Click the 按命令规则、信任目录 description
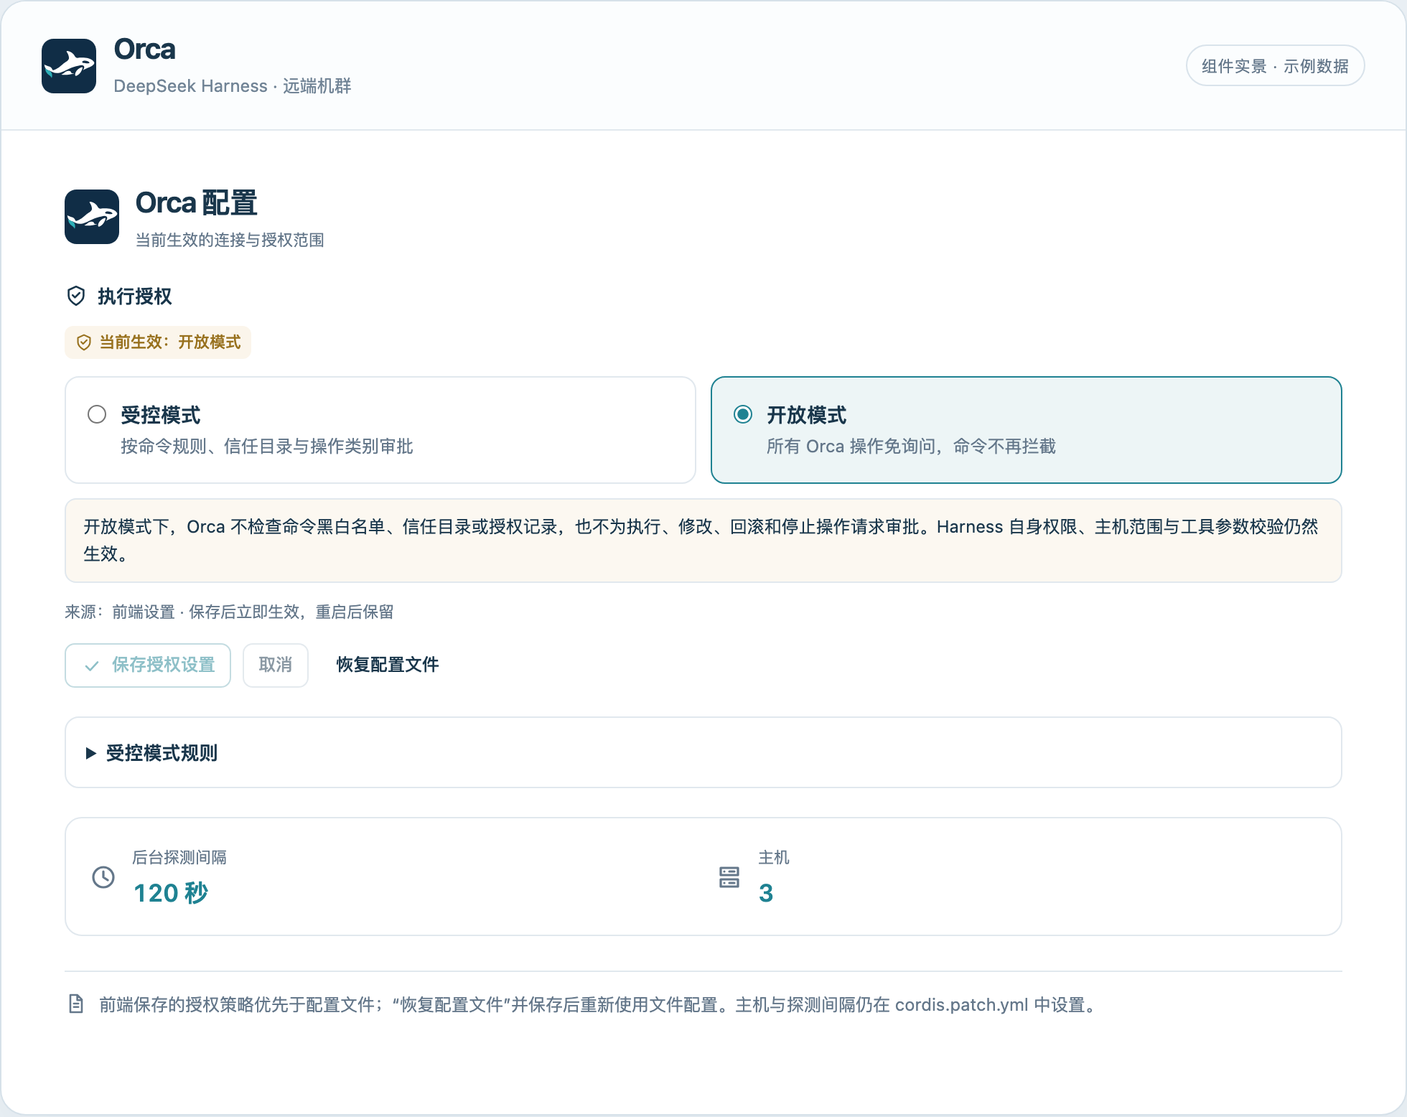 (267, 447)
